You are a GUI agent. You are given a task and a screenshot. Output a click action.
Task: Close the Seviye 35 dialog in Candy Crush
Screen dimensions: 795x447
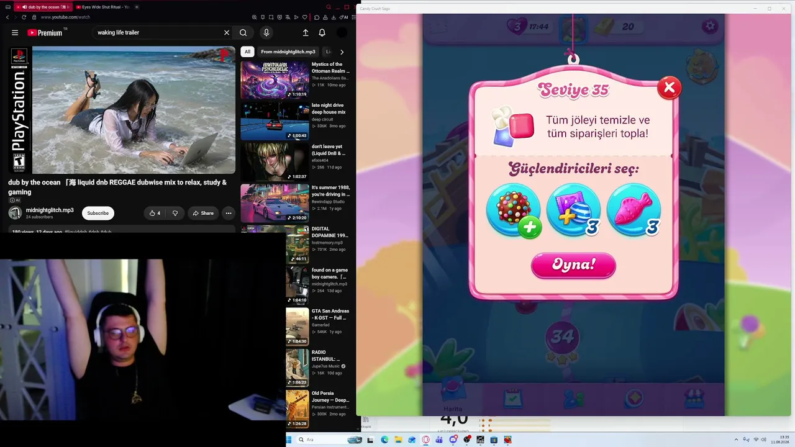[x=669, y=88]
